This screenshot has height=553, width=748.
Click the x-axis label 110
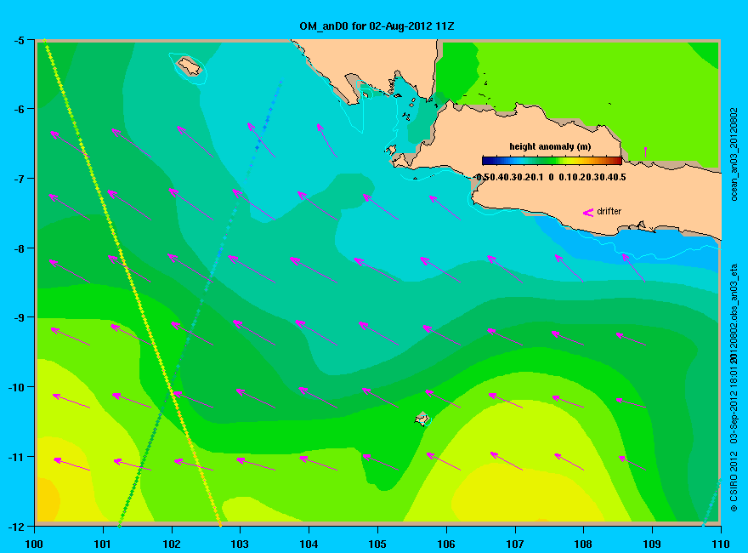click(720, 544)
